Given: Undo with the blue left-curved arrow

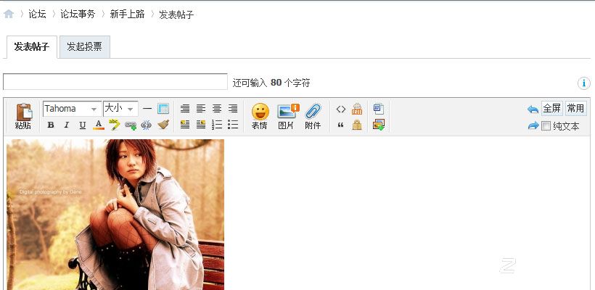Looking at the screenshot, I should point(533,109).
